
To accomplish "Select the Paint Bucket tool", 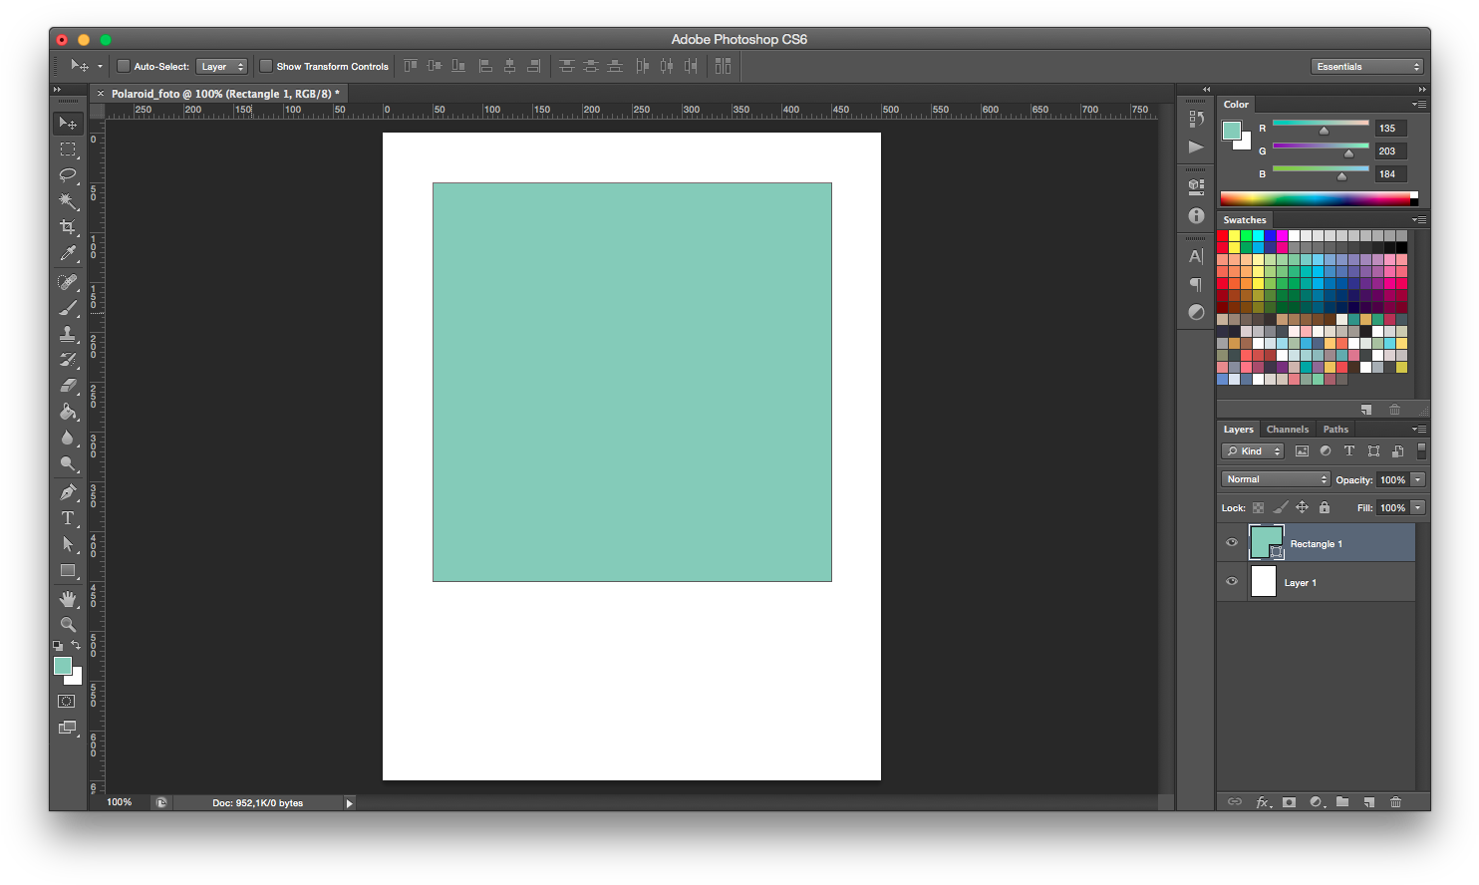I will tap(68, 412).
